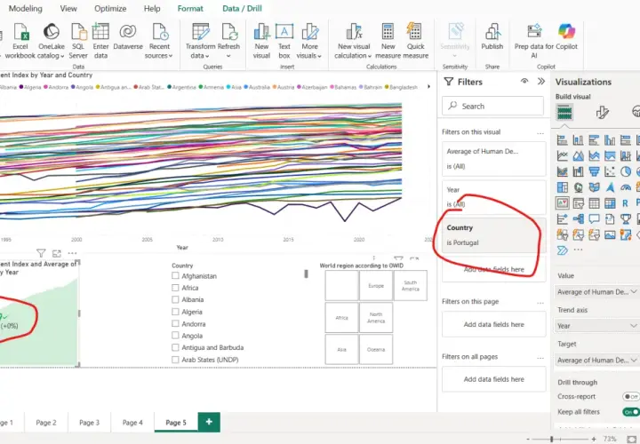Check the Angola country box
640x444 pixels.
click(175, 336)
